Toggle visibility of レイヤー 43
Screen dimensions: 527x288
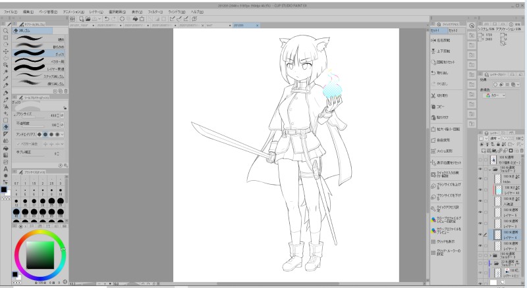(480, 190)
